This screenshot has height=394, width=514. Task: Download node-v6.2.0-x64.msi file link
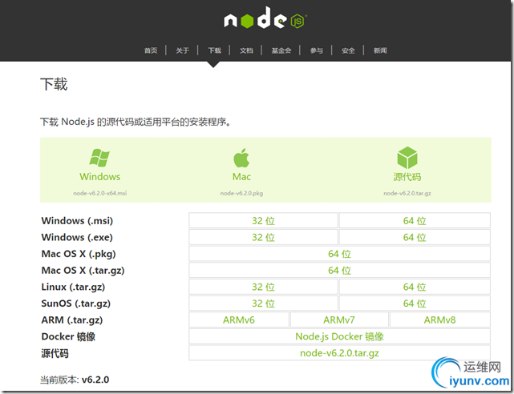tap(100, 193)
